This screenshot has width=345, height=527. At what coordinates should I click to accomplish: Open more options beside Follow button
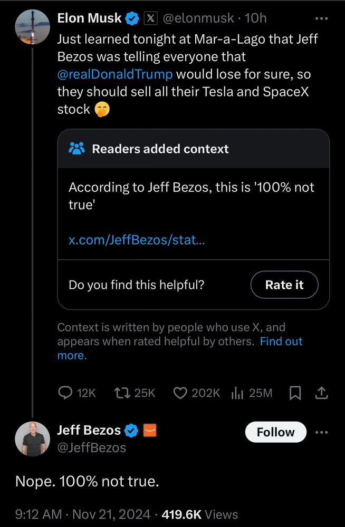(321, 432)
